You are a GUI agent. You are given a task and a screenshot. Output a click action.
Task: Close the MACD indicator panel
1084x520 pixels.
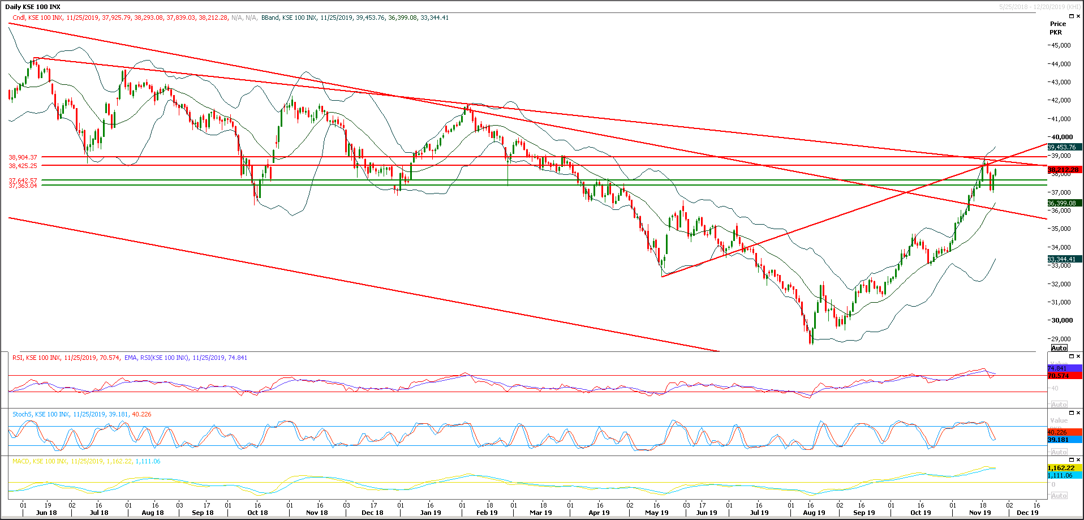[1078, 460]
